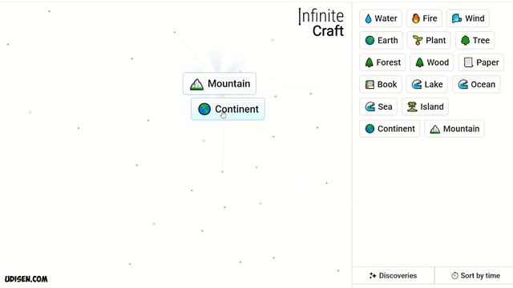
Task: Click the Continent element in sidebar list
Action: coord(390,129)
